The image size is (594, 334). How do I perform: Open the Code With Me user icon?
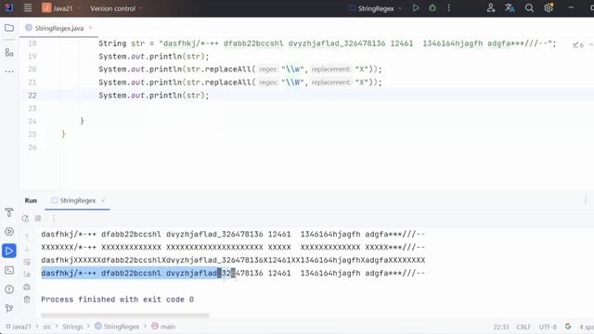[x=491, y=8]
